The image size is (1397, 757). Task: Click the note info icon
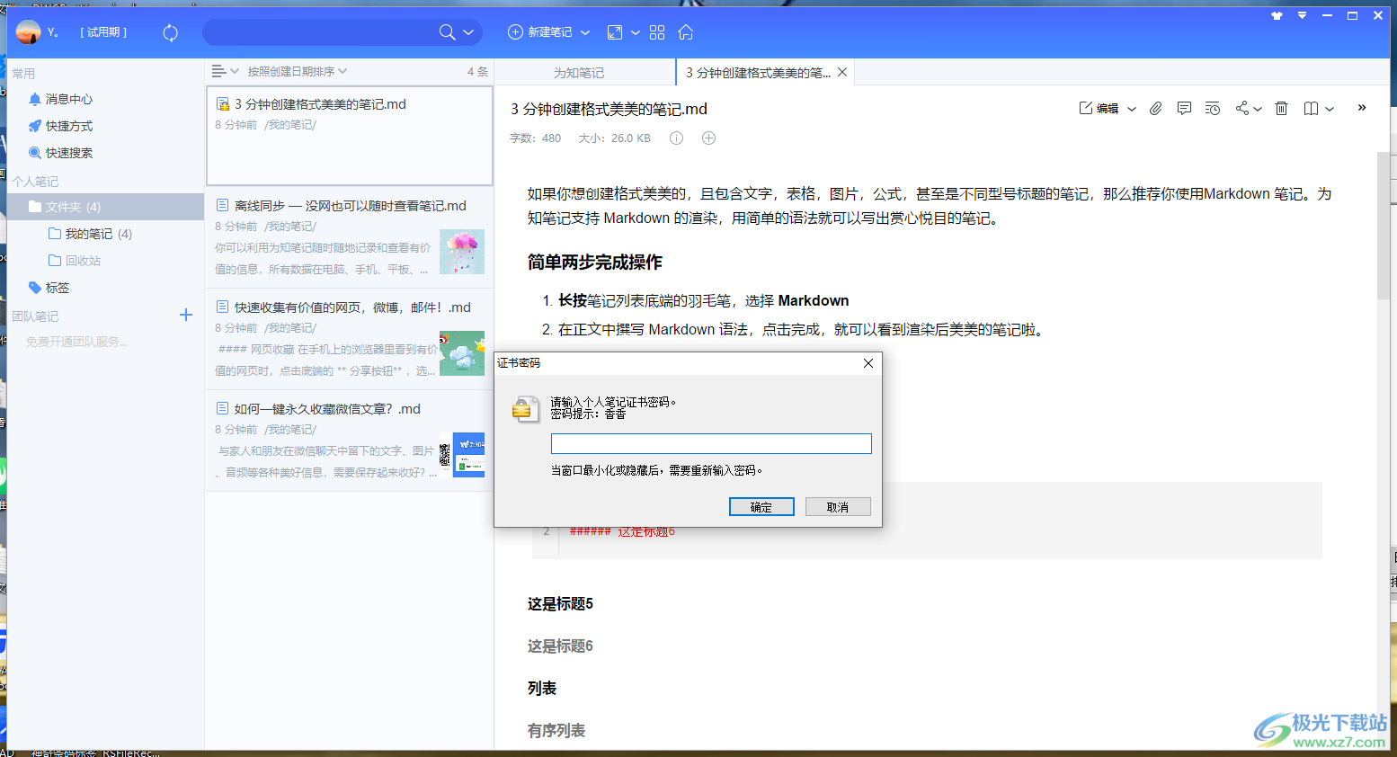[676, 138]
